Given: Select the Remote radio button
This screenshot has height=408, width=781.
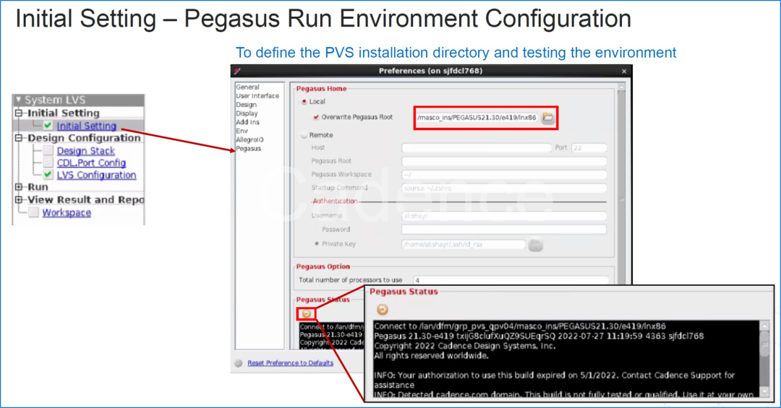Looking at the screenshot, I should pos(304,135).
